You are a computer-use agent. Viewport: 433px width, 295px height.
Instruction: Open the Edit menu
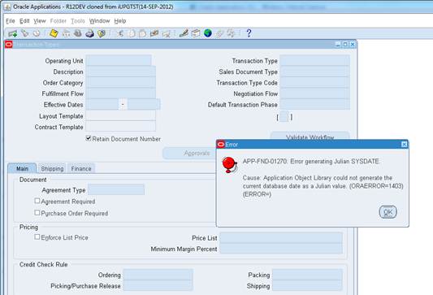click(24, 21)
